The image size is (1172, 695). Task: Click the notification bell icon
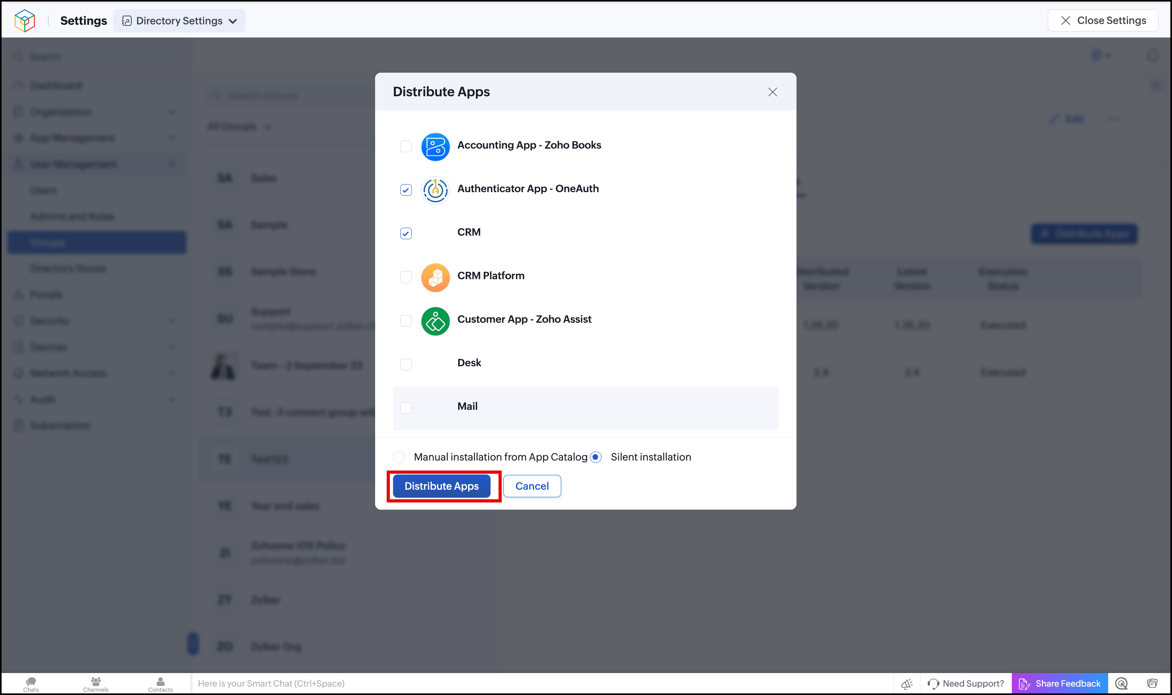1152,56
